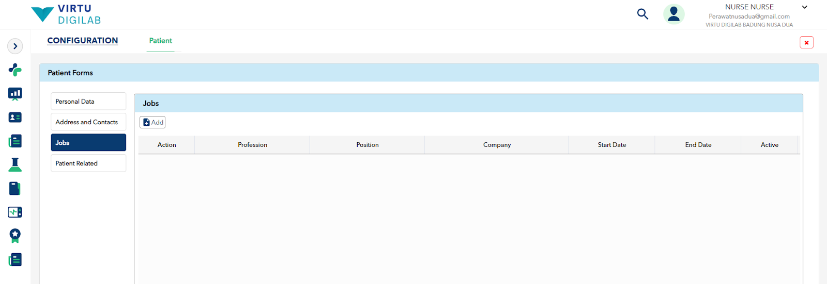Open the dark blue notebook sidebar icon
827x284 pixels.
point(15,189)
